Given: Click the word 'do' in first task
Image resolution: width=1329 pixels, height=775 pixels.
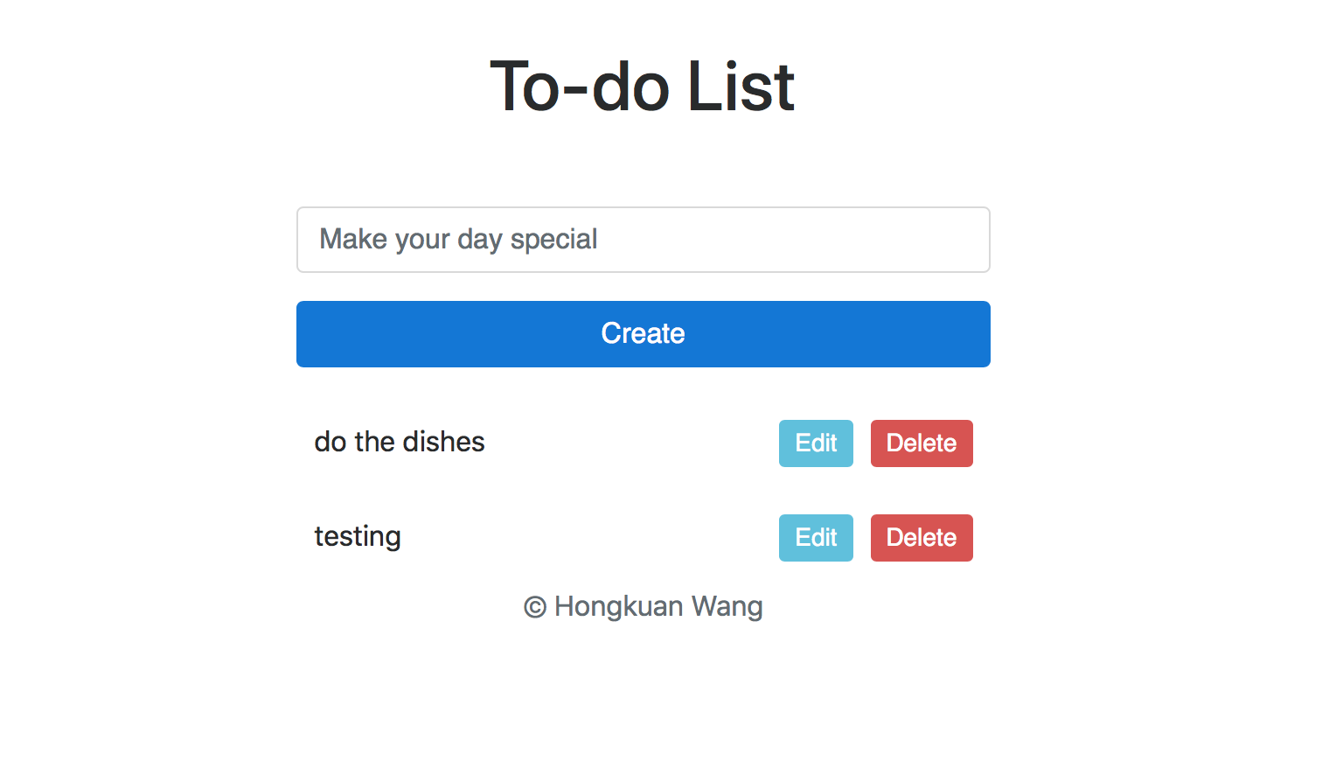Looking at the screenshot, I should point(331,442).
